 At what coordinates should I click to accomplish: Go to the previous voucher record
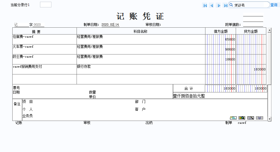pyautogui.click(x=212, y=5)
